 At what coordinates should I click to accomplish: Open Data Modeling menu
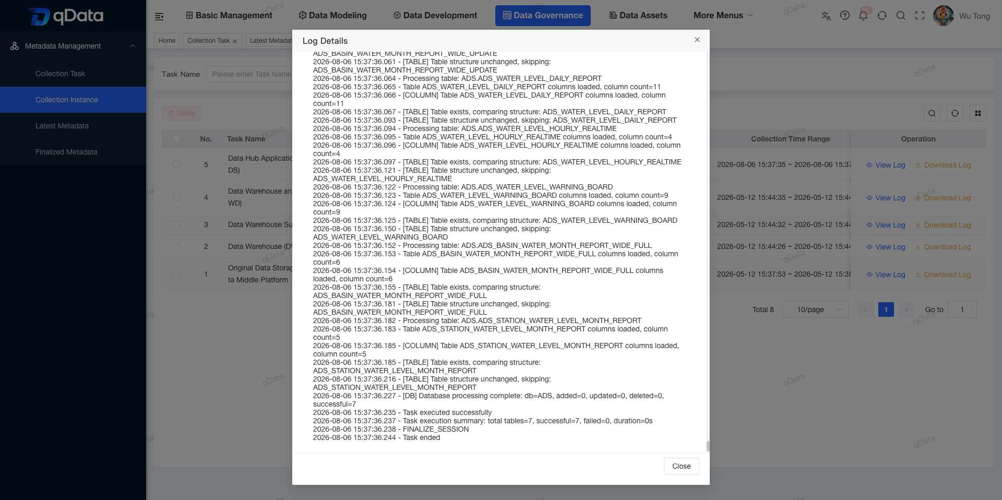[332, 16]
